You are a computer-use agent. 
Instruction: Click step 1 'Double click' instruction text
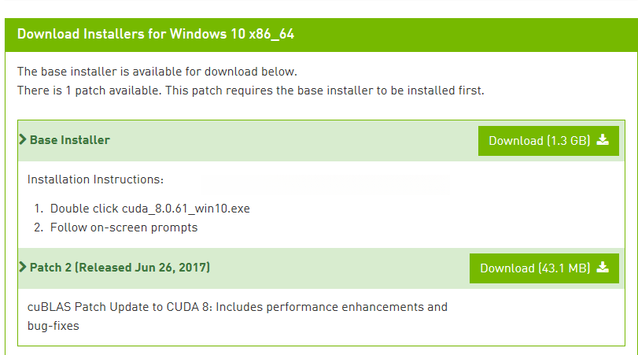click(x=85, y=209)
